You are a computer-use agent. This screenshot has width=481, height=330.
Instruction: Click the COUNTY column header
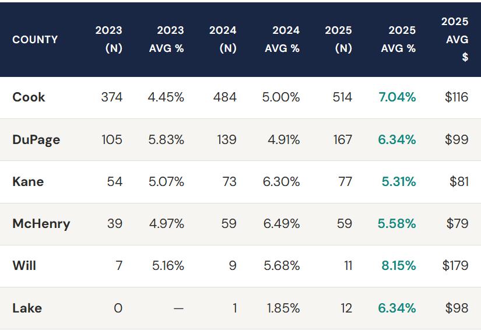coord(35,40)
